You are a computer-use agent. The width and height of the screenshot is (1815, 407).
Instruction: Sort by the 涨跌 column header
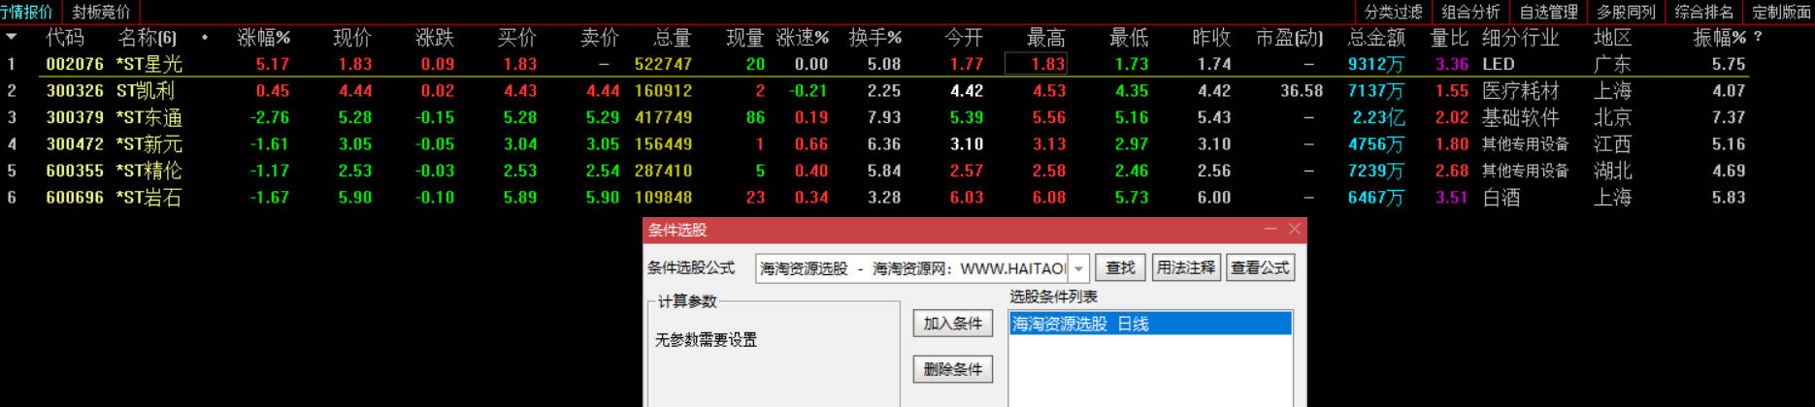click(435, 38)
